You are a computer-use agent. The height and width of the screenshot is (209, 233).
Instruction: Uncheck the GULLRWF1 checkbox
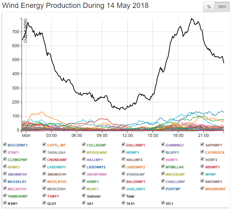pos(124,145)
